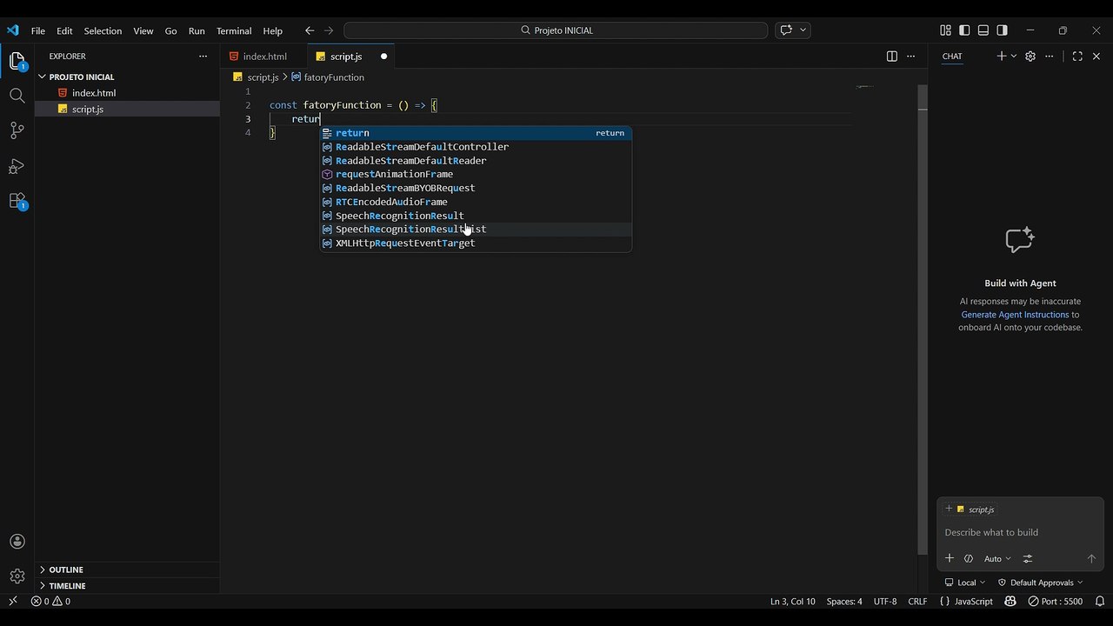The image size is (1113, 626).
Task: Open chat settings gear icon
Action: pyautogui.click(x=1030, y=57)
